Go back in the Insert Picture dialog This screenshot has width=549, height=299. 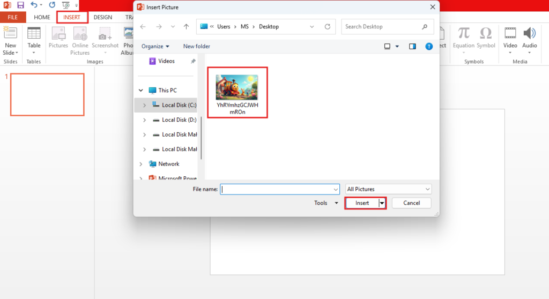pyautogui.click(x=143, y=27)
